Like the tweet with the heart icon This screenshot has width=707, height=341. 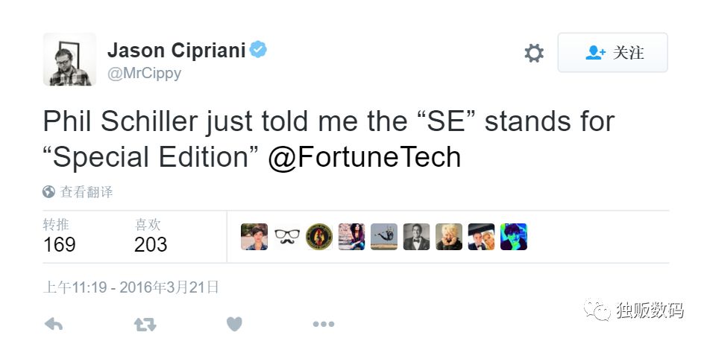tap(234, 325)
